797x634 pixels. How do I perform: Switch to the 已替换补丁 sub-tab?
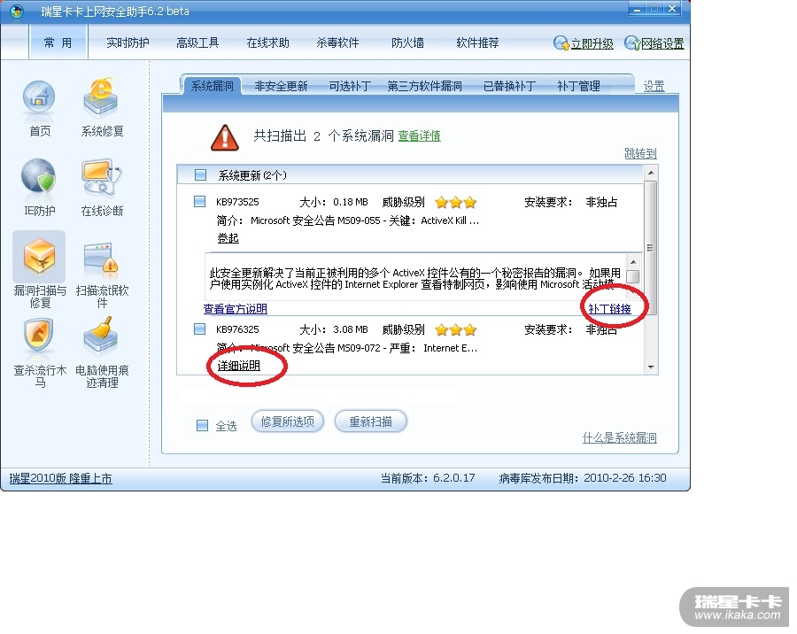click(509, 86)
